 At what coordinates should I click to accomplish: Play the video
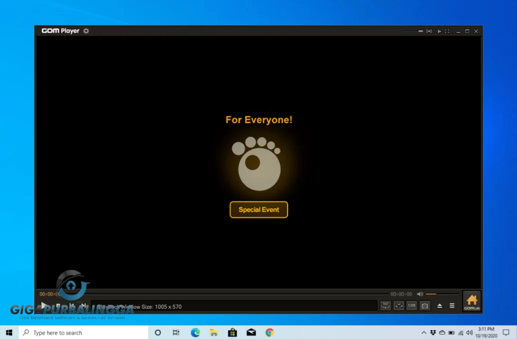click(44, 305)
